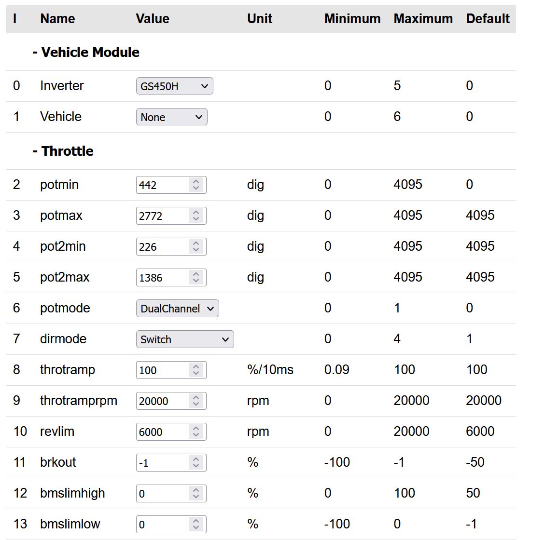Click the pot2min stepper arrows
Viewport: 545px width, 540px height.
(x=196, y=246)
